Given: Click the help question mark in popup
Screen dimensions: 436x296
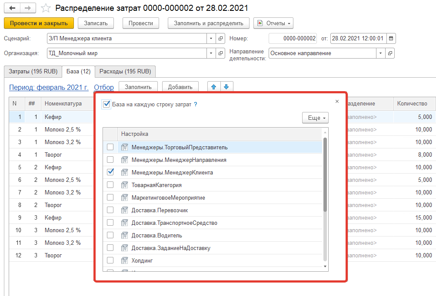Looking at the screenshot, I should pyautogui.click(x=196, y=105).
